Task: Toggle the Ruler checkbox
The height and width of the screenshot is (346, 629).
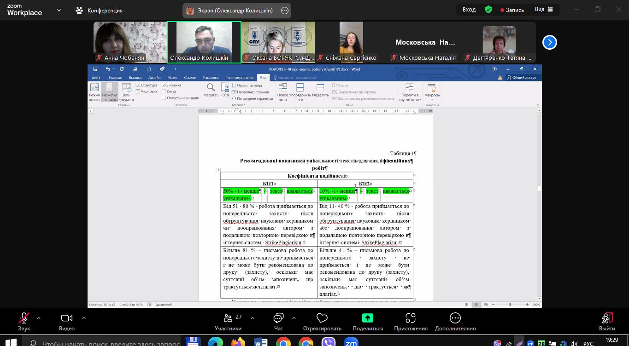Action: pyautogui.click(x=164, y=85)
